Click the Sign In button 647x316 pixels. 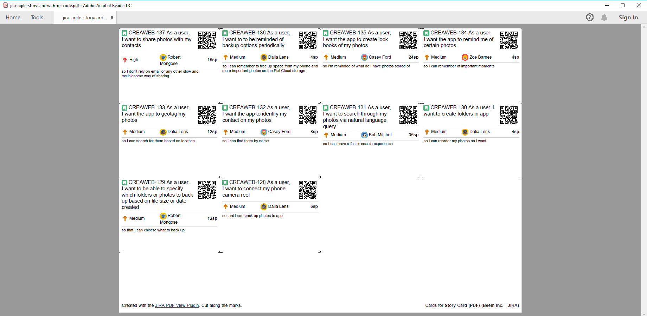point(628,17)
